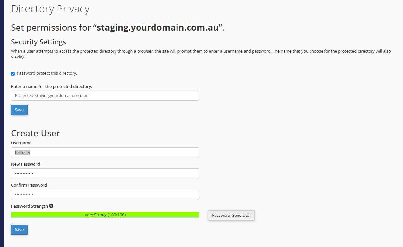Image resolution: width=403 pixels, height=247 pixels.
Task: Click the Create User heading
Action: [35, 133]
